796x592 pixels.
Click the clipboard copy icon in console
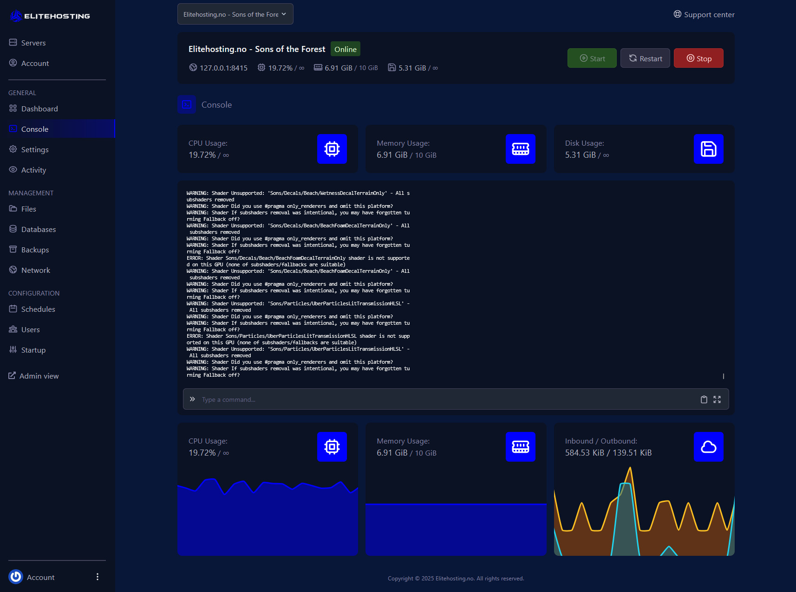(x=704, y=399)
